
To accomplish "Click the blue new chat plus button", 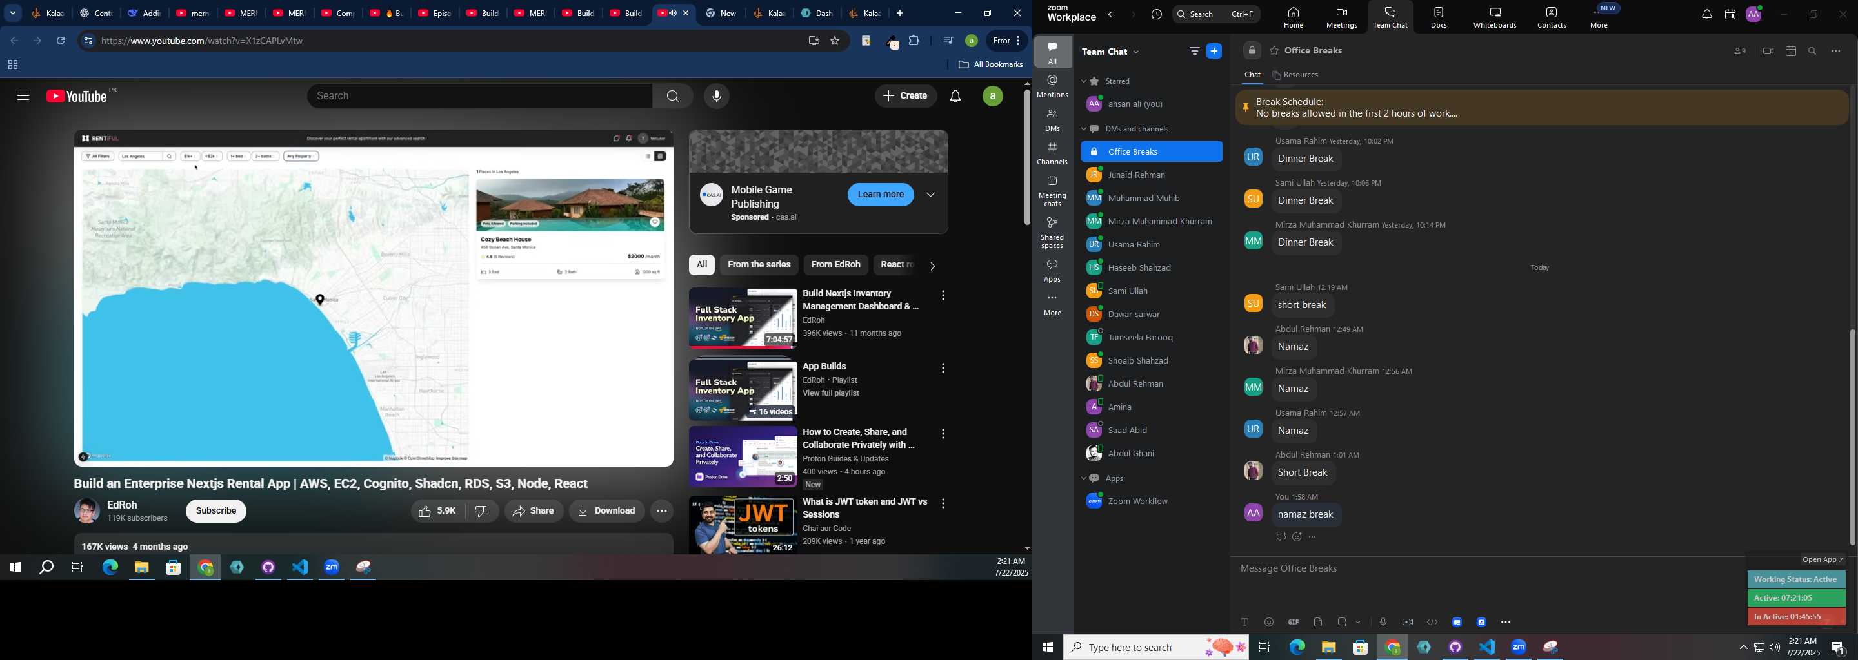I will 1215,51.
